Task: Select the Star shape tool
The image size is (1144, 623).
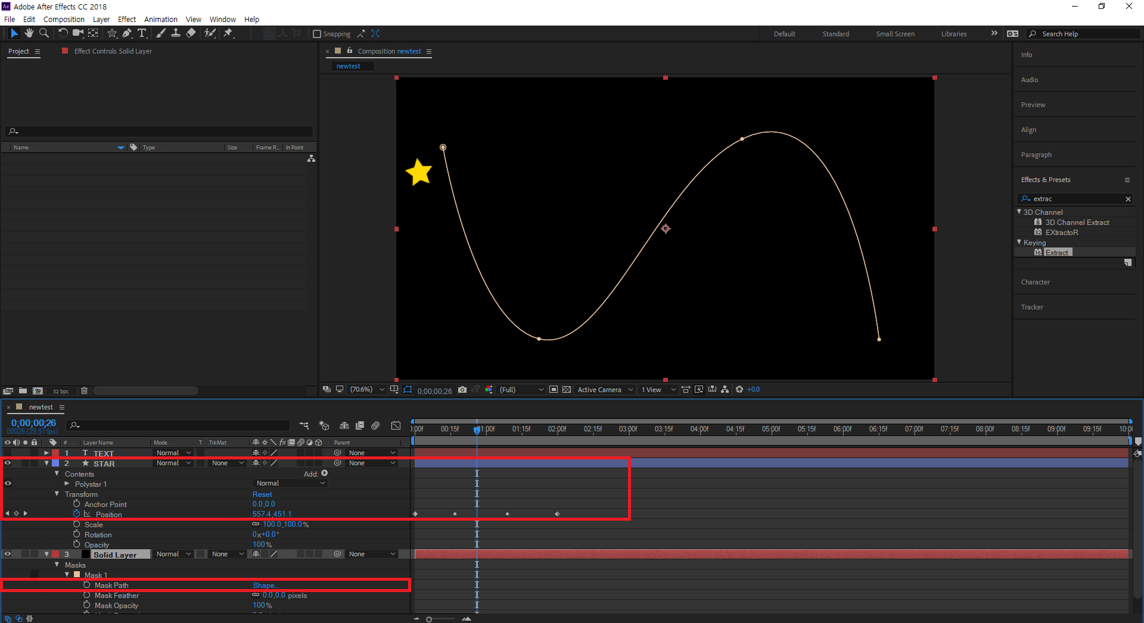Action: click(x=112, y=33)
